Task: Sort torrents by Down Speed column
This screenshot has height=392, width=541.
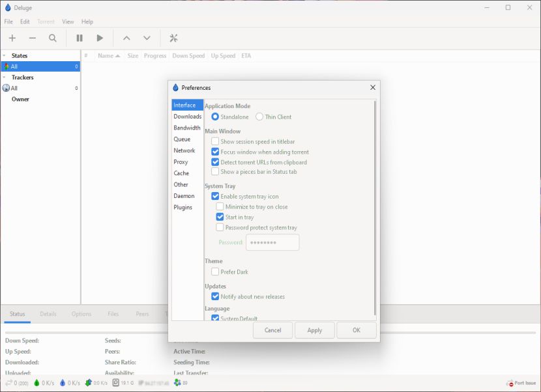Action: [188, 56]
